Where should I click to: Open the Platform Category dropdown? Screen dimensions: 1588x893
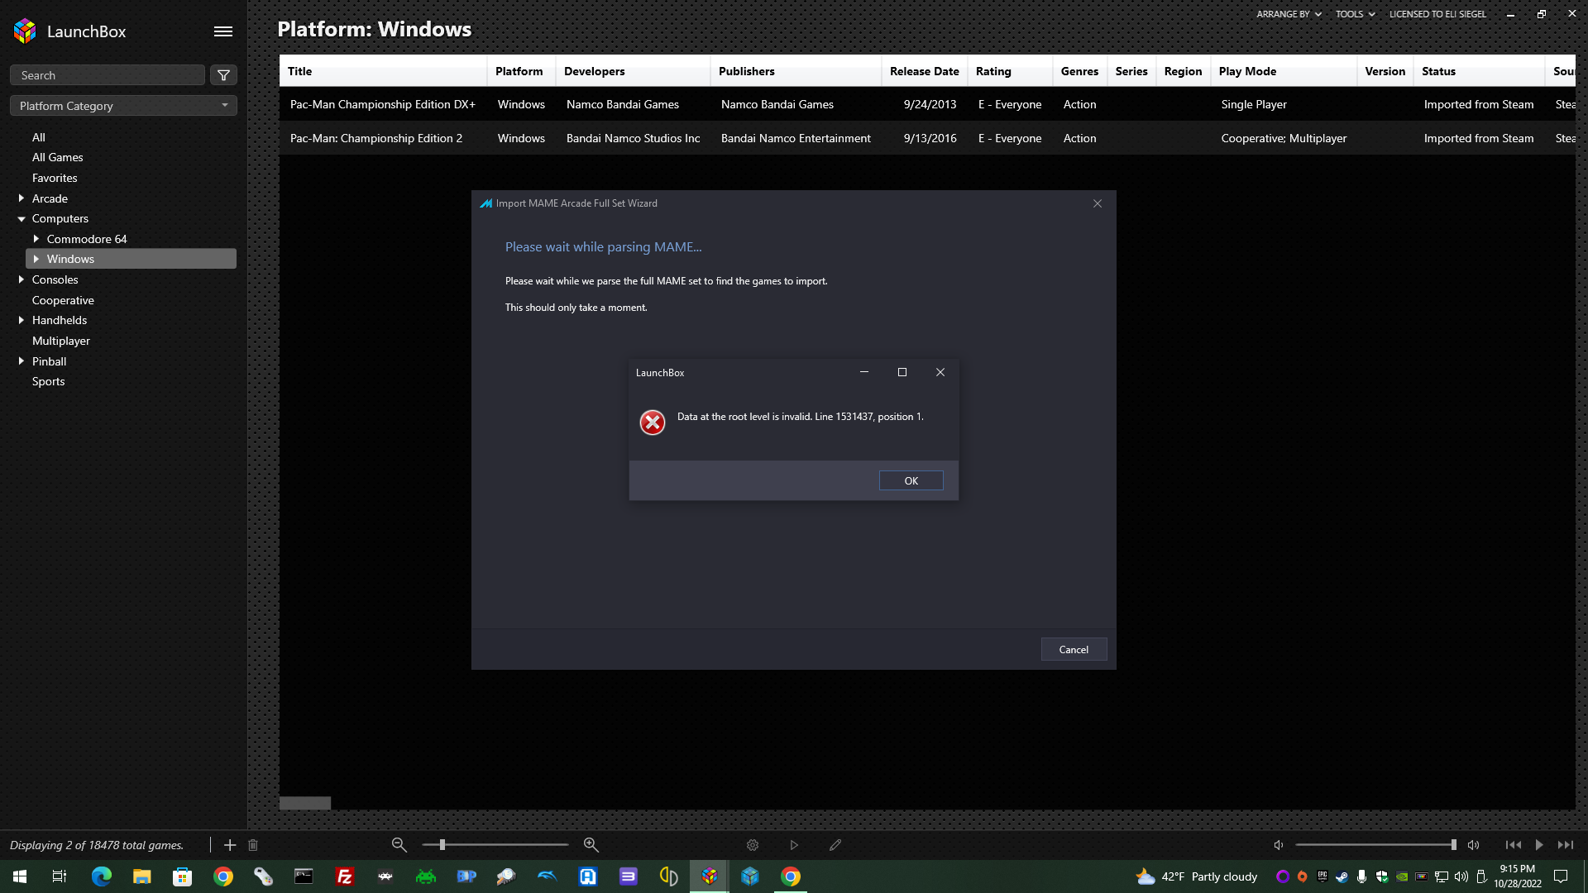[x=123, y=106]
